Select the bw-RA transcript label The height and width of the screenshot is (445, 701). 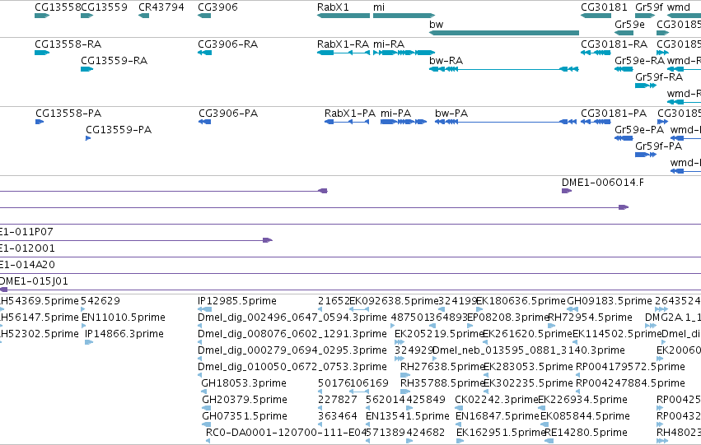446,61
